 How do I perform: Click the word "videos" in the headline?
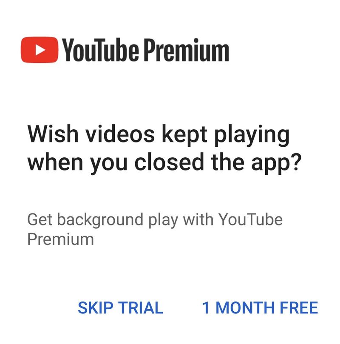120,134
